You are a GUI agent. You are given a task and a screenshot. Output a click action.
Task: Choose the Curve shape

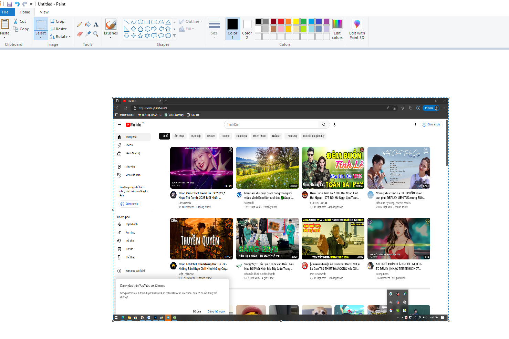[x=133, y=22]
